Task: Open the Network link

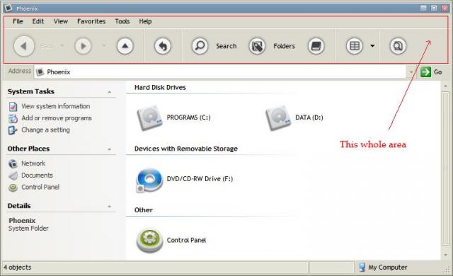Action: [x=33, y=163]
